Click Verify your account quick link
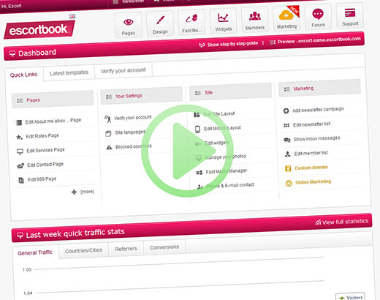Viewport: 380px width, 300px height. pyautogui.click(x=133, y=118)
